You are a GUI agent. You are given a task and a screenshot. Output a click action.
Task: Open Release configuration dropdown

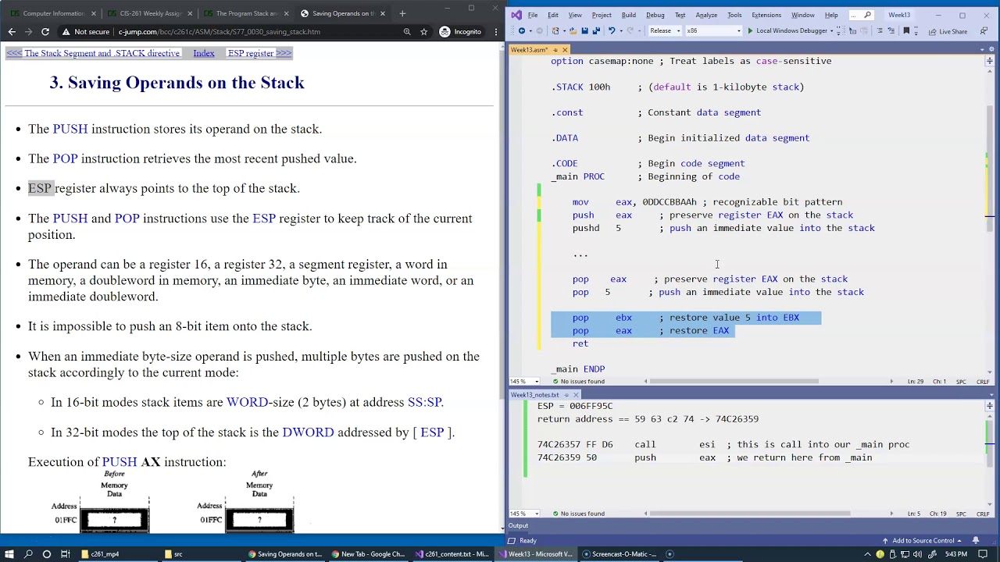tap(665, 31)
